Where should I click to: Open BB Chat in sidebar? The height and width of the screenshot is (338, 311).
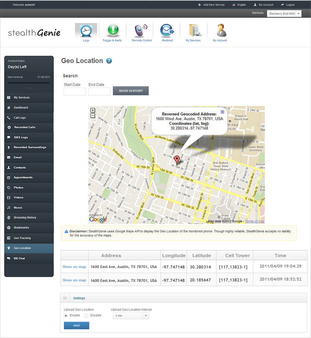coord(29,258)
